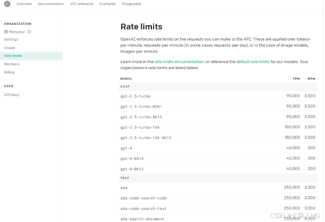Viewport: 325px width, 222px height.
Task: Click the 90,000 TPM value for gpt-3.5-turbo
Action: point(293,96)
